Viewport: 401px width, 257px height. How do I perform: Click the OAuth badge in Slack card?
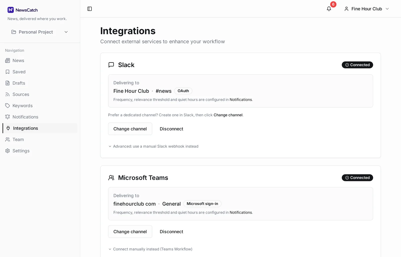(x=183, y=91)
